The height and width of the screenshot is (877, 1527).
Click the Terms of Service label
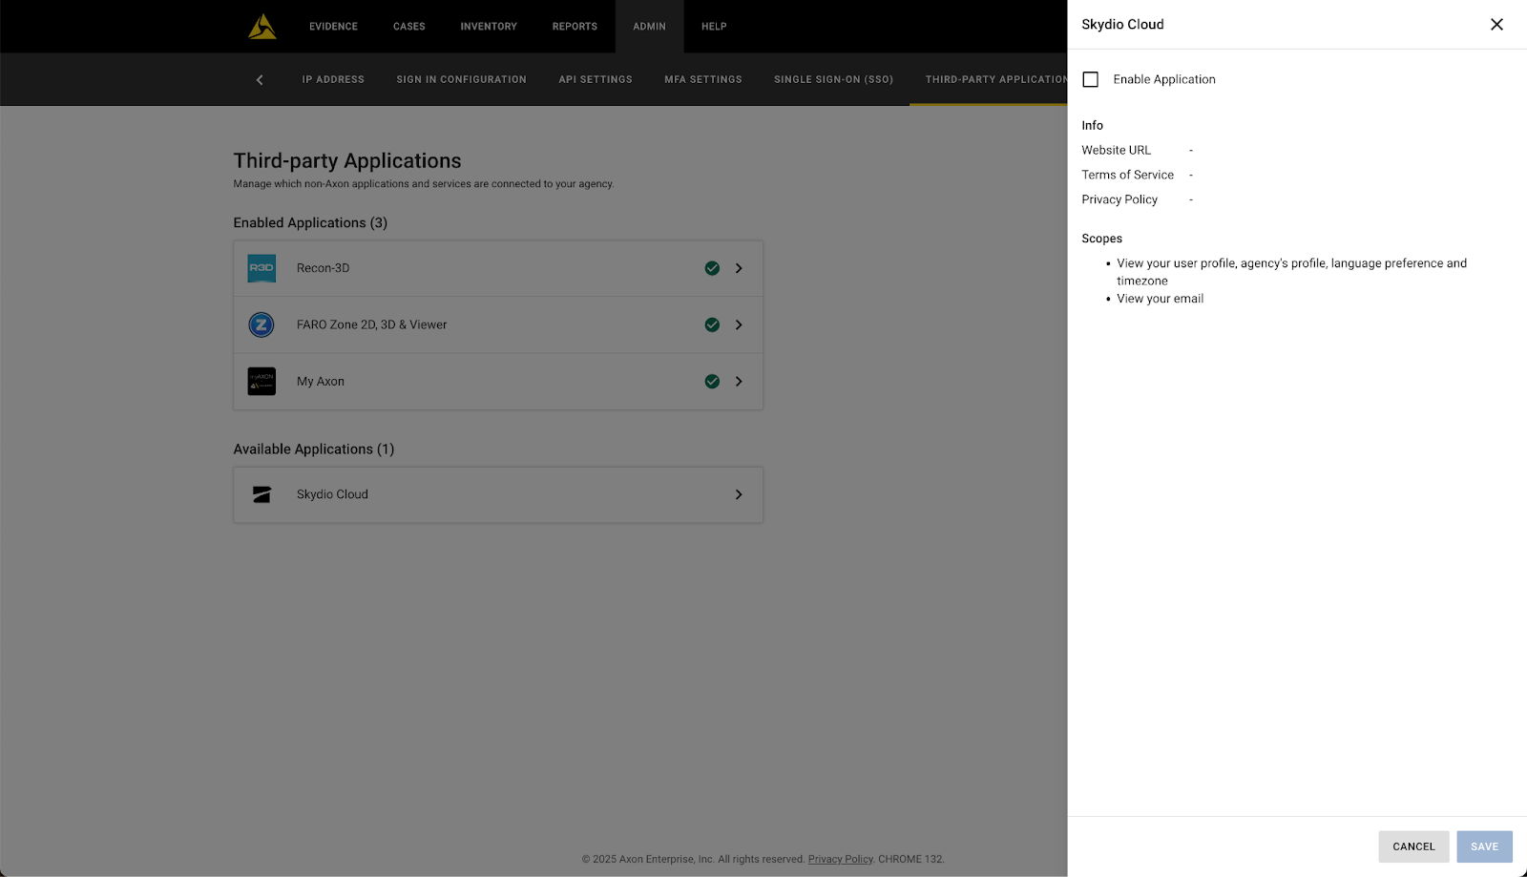point(1128,175)
